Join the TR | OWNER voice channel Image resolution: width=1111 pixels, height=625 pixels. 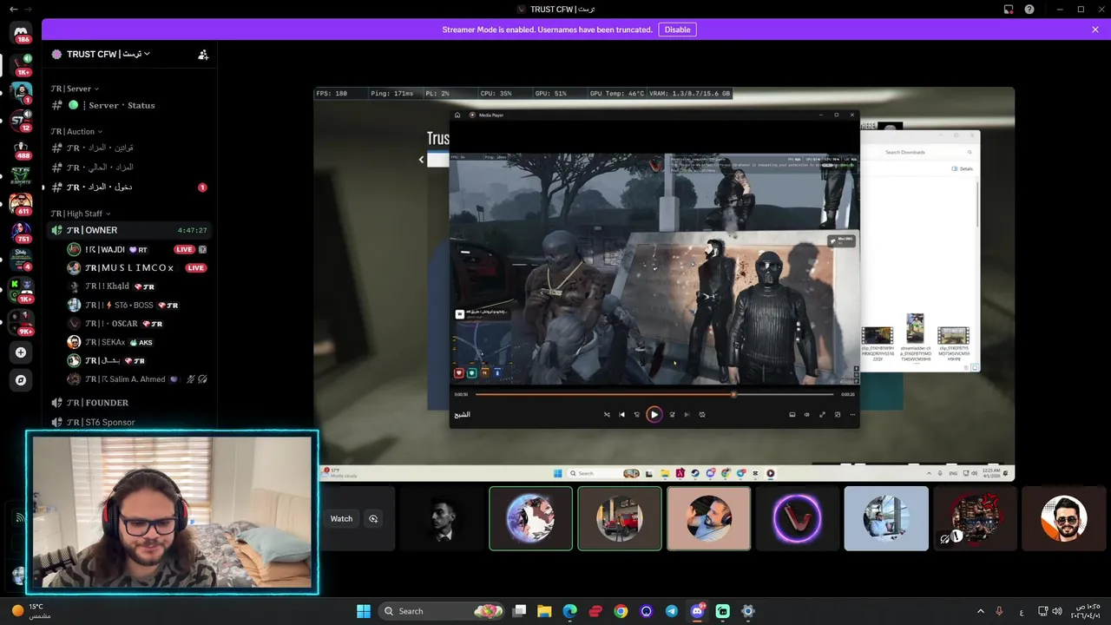pos(129,230)
